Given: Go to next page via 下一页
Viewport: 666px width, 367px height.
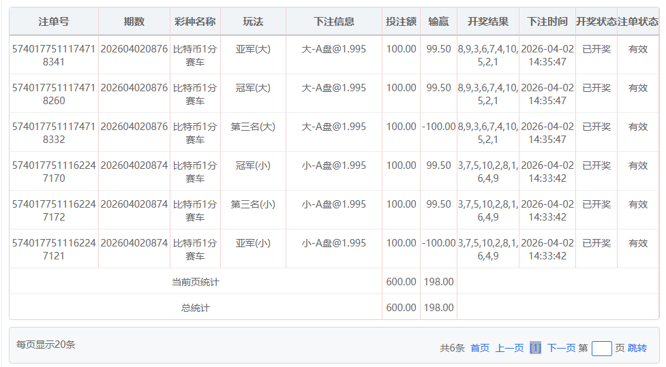Looking at the screenshot, I should tap(561, 348).
